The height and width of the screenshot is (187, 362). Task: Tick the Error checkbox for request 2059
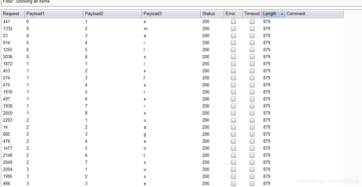233,113
